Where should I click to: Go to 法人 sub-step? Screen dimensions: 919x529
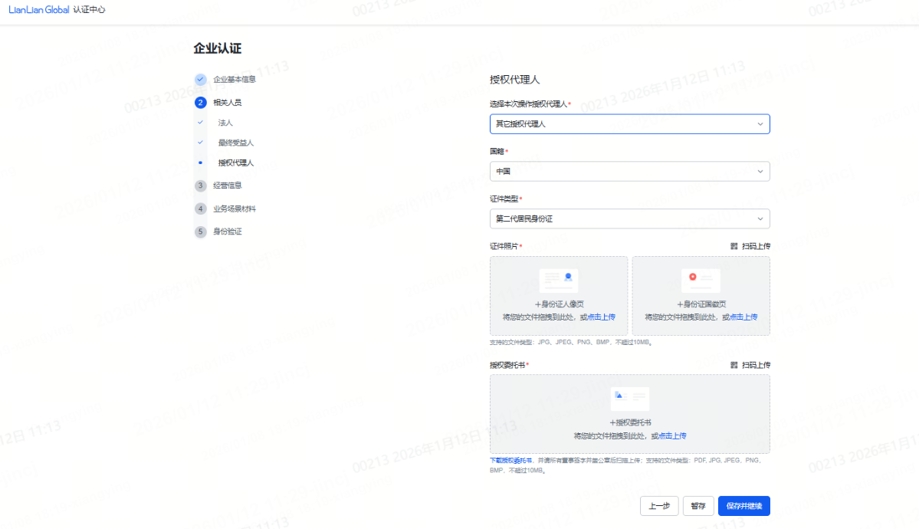[x=225, y=123]
